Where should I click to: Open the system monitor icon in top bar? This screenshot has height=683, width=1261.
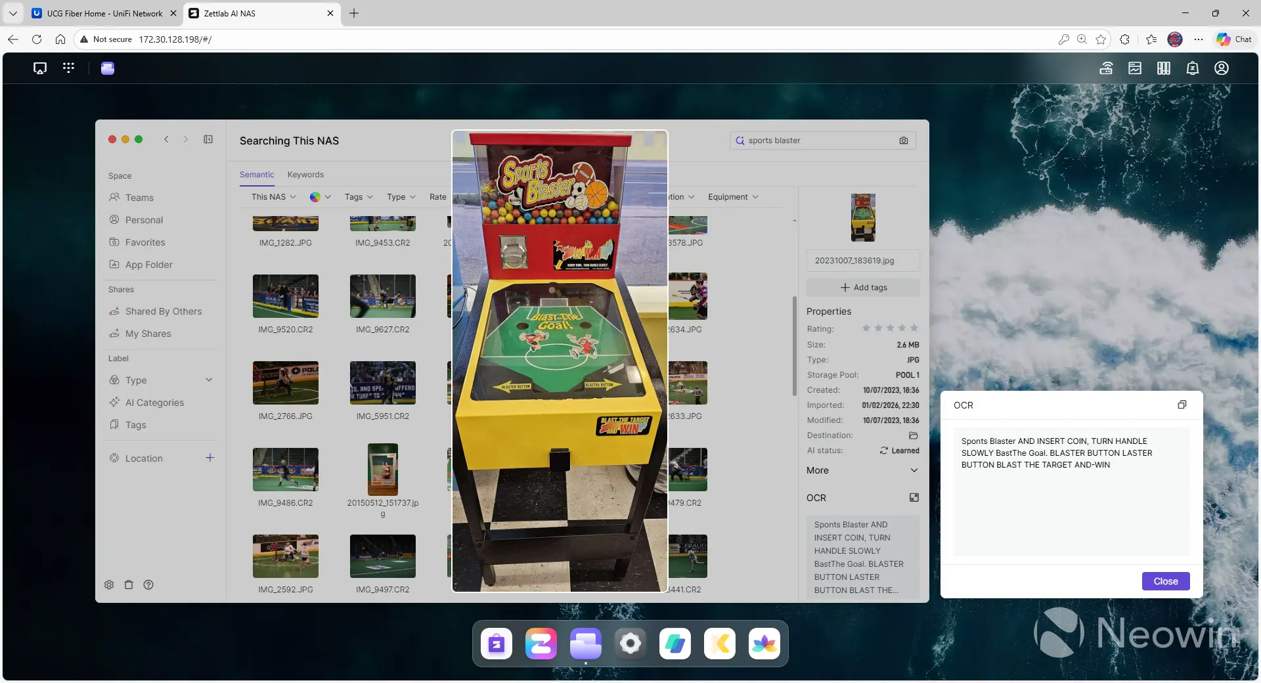coord(1135,68)
